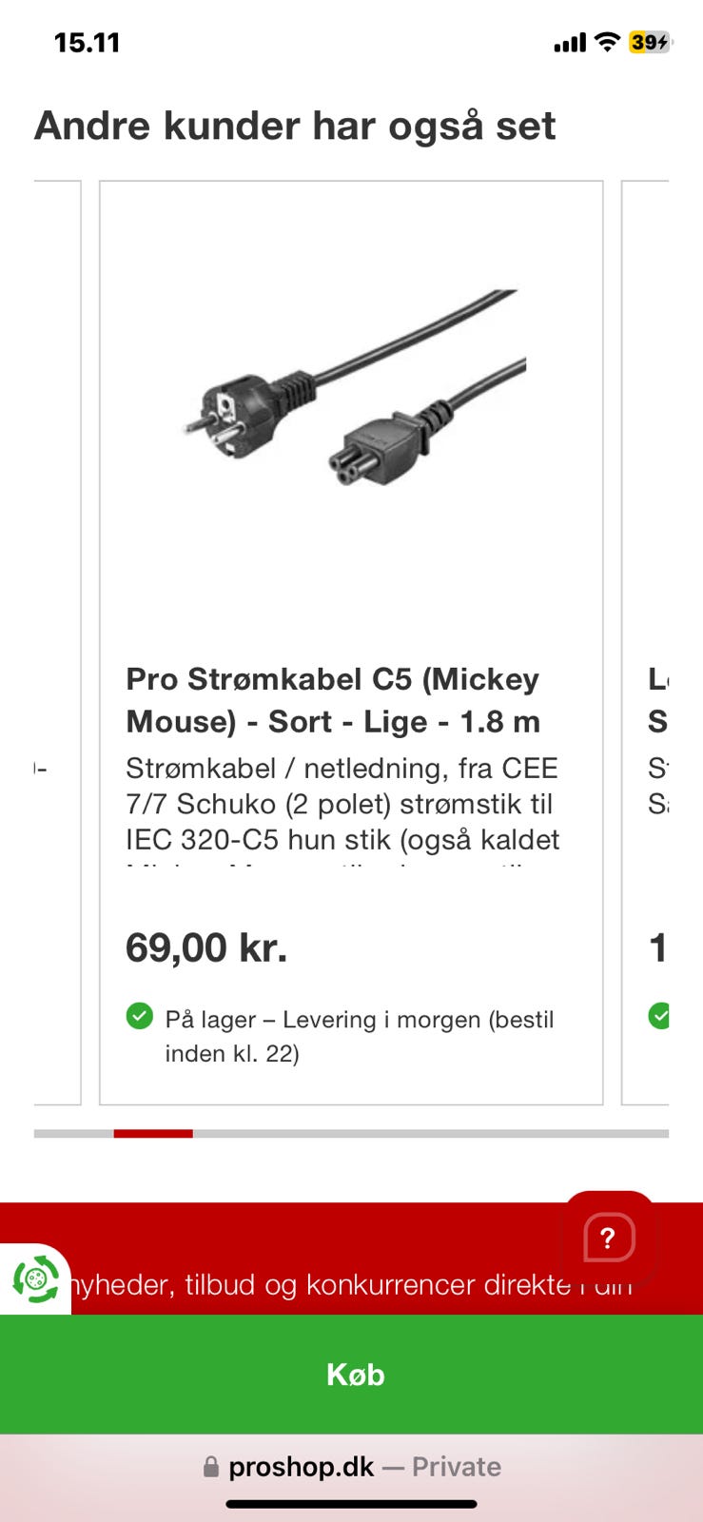The height and width of the screenshot is (1522, 703).
Task: Open the green cookie consent icon
Action: (35, 1279)
